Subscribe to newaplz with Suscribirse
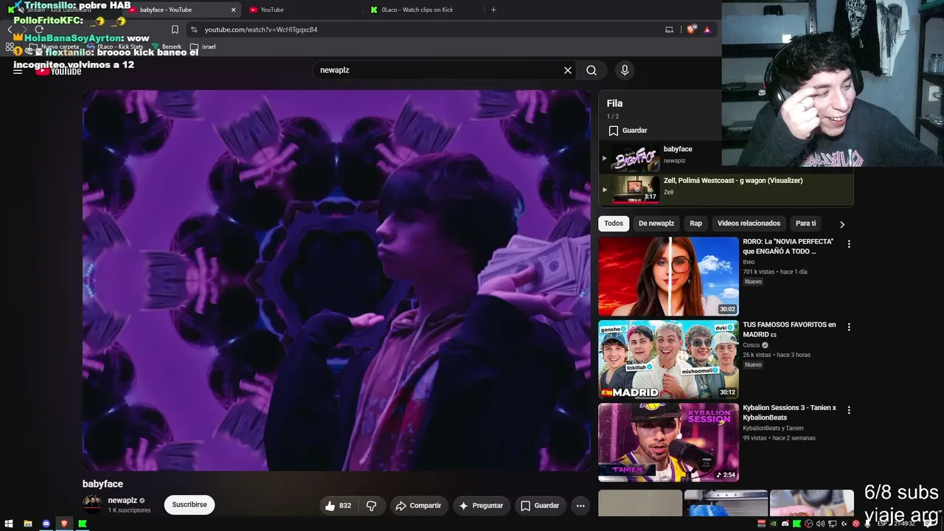The width and height of the screenshot is (944, 531). pyautogui.click(x=190, y=504)
